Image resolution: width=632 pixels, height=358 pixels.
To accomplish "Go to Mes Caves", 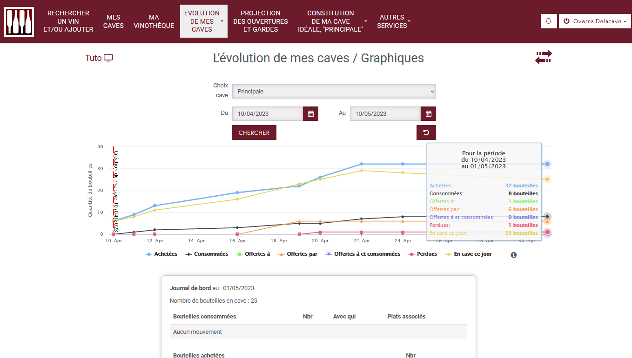I will (x=114, y=21).
